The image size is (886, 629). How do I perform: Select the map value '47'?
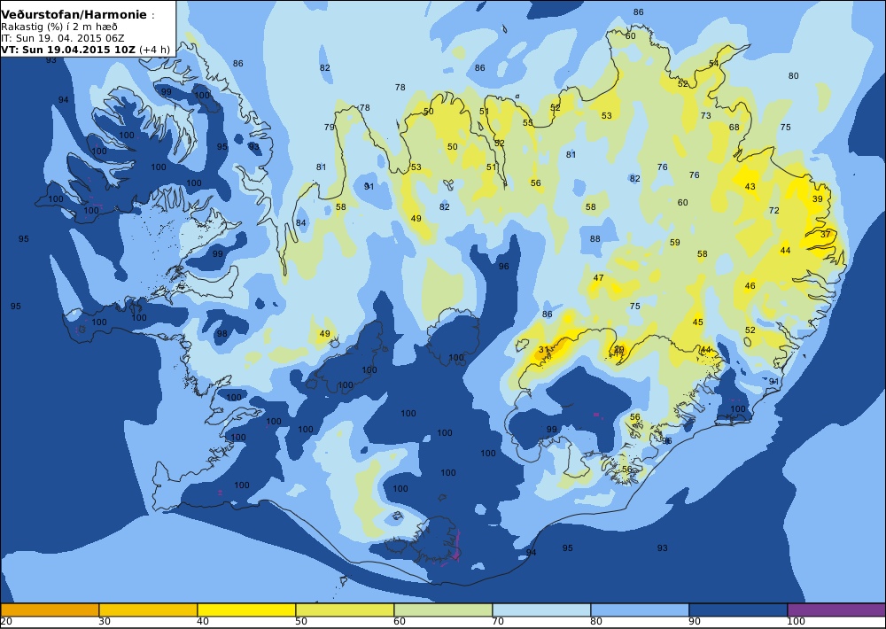point(598,278)
